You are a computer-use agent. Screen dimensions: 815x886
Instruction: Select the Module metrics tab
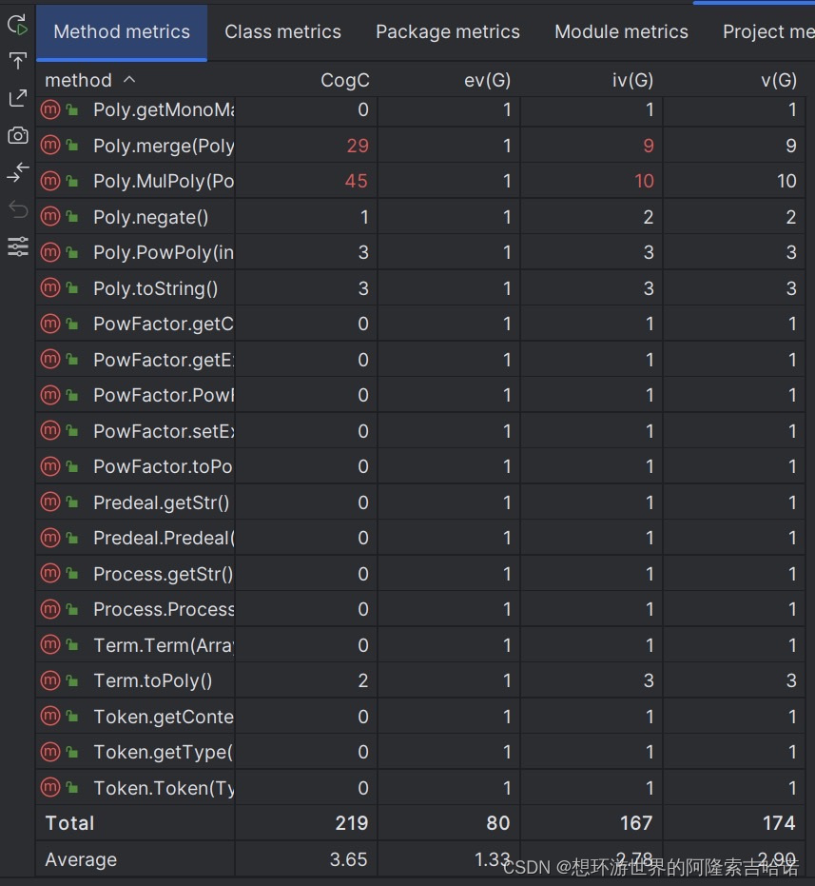[621, 31]
